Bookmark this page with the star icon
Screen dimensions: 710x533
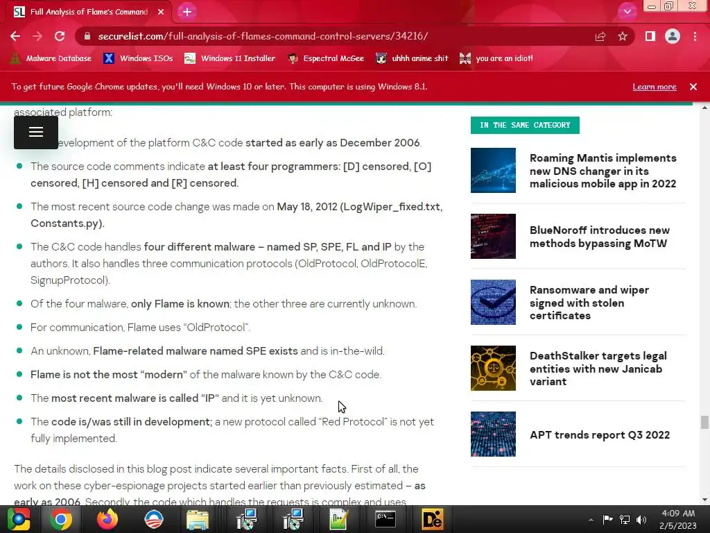point(623,36)
